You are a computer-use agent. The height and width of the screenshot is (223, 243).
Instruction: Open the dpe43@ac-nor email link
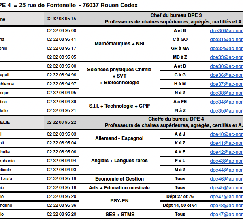click(x=226, y=161)
